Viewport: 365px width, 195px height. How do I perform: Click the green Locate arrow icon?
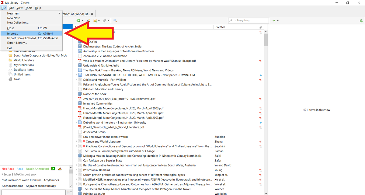(274, 20)
